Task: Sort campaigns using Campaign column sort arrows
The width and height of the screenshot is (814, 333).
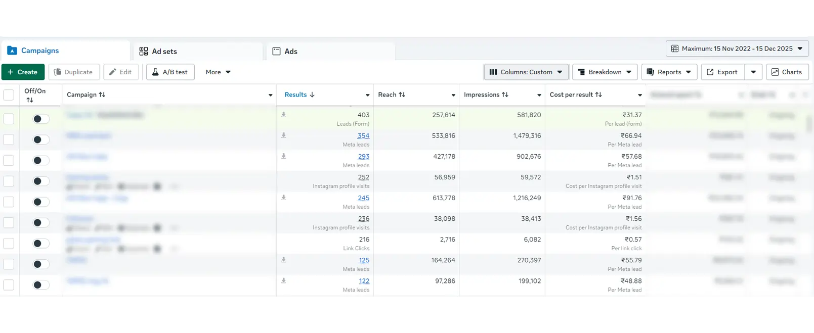Action: [102, 95]
